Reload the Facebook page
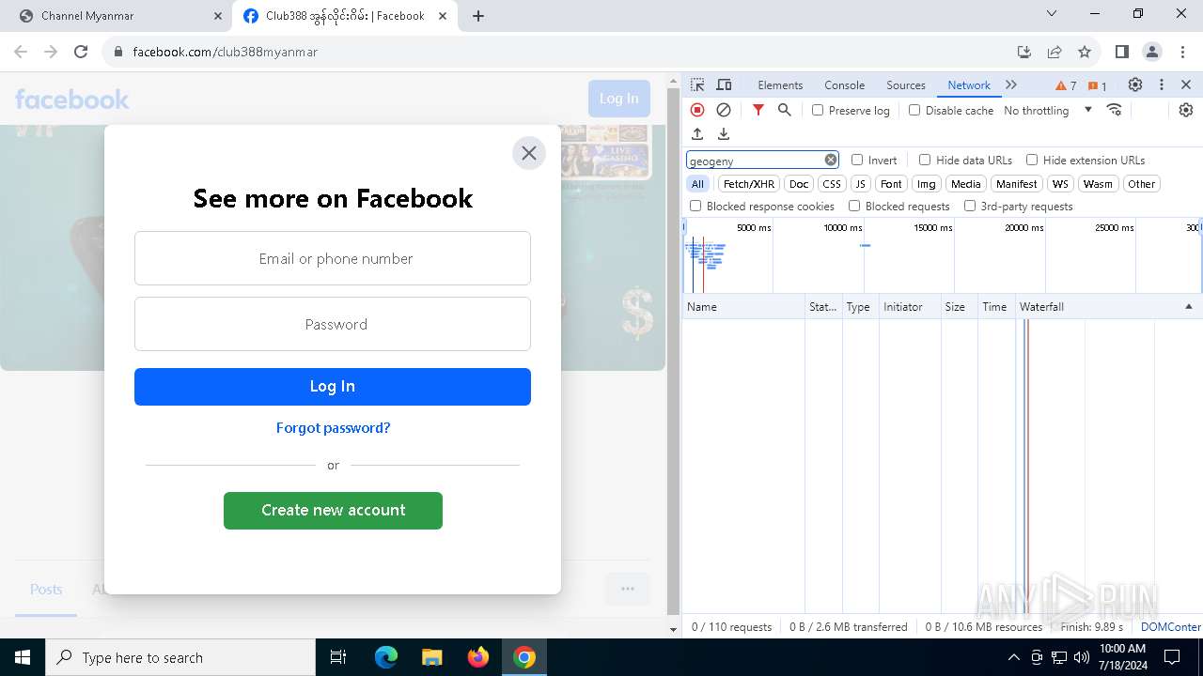1203x676 pixels. pos(81,52)
